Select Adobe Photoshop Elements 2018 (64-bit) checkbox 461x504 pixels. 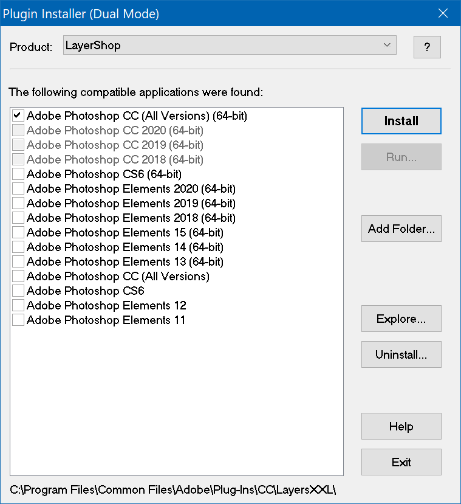click(18, 218)
